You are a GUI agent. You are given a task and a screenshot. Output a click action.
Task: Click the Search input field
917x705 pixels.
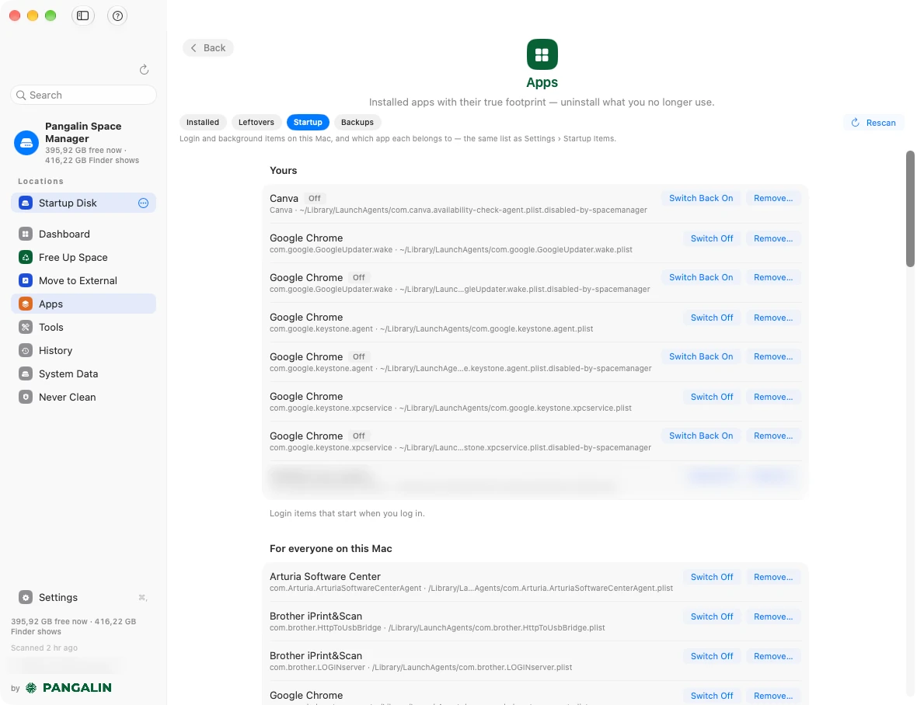pyautogui.click(x=84, y=96)
